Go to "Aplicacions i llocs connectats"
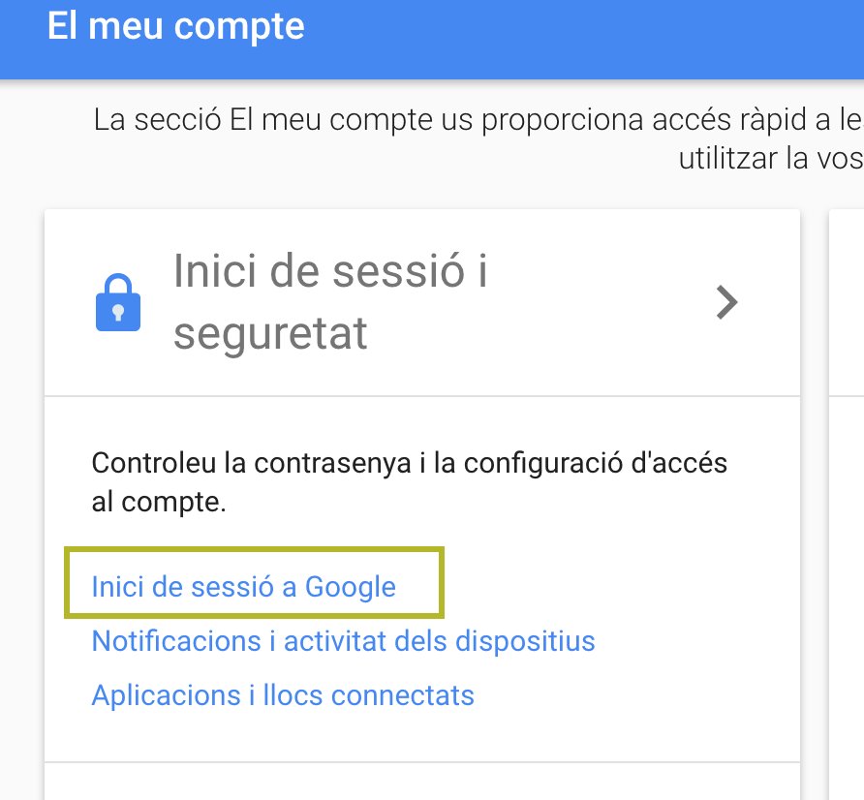 tap(283, 695)
